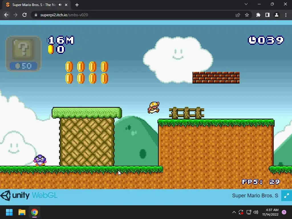Open the Windows Start menu
Image resolution: width=292 pixels, height=219 pixels.
click(x=9, y=212)
